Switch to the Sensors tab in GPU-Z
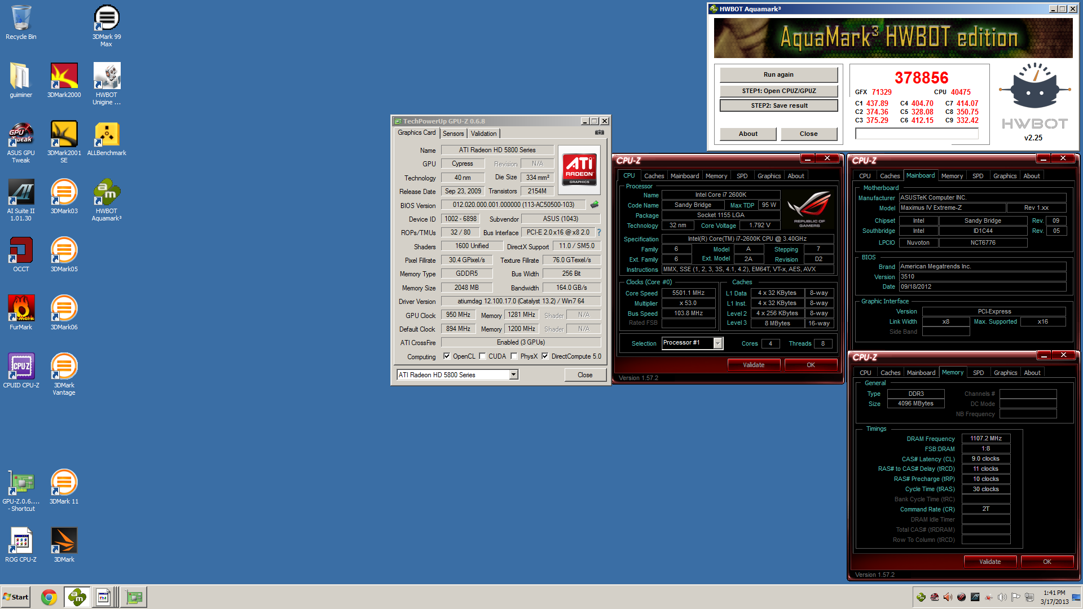The width and height of the screenshot is (1083, 609). (453, 134)
